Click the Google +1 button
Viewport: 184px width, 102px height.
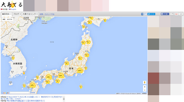coord(176,14)
